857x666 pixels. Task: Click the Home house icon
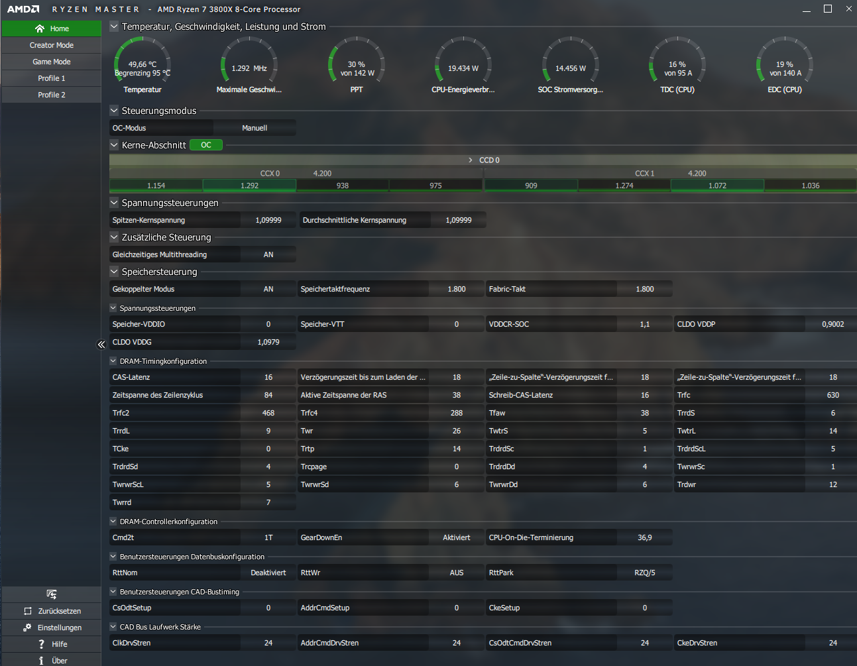coord(40,28)
